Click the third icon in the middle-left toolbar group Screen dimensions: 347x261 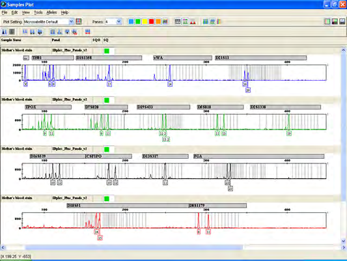click(x=40, y=32)
